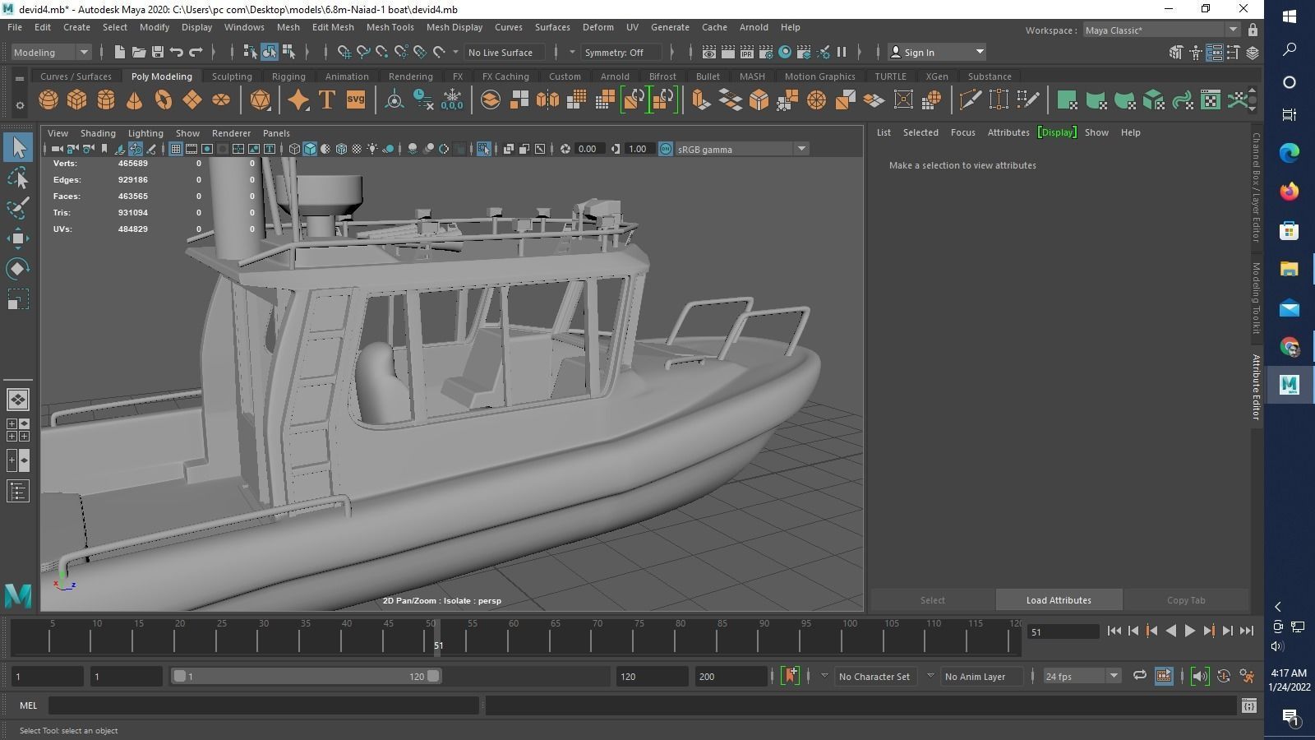Step forward one key in playback controls
The image size is (1315, 740).
coord(1209,631)
